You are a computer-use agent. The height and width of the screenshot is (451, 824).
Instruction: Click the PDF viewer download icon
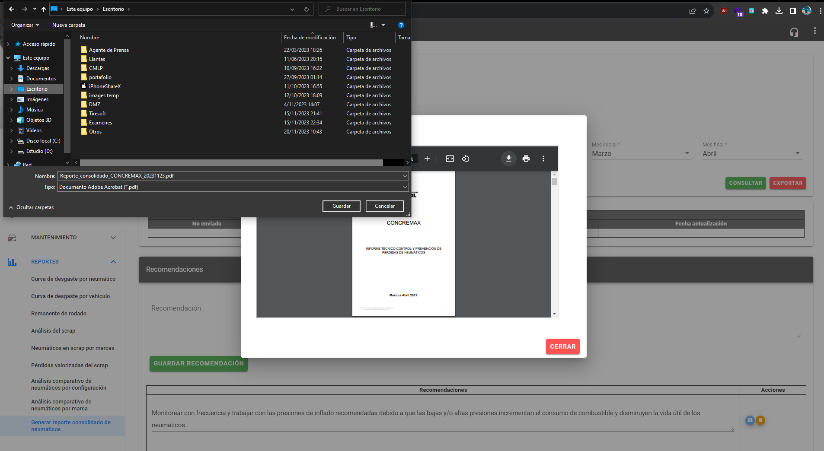(509, 159)
